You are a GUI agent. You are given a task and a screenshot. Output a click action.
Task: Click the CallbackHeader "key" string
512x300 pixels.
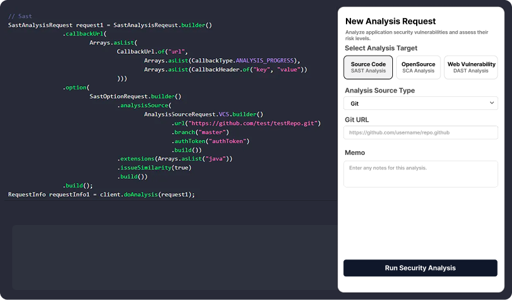260,69
